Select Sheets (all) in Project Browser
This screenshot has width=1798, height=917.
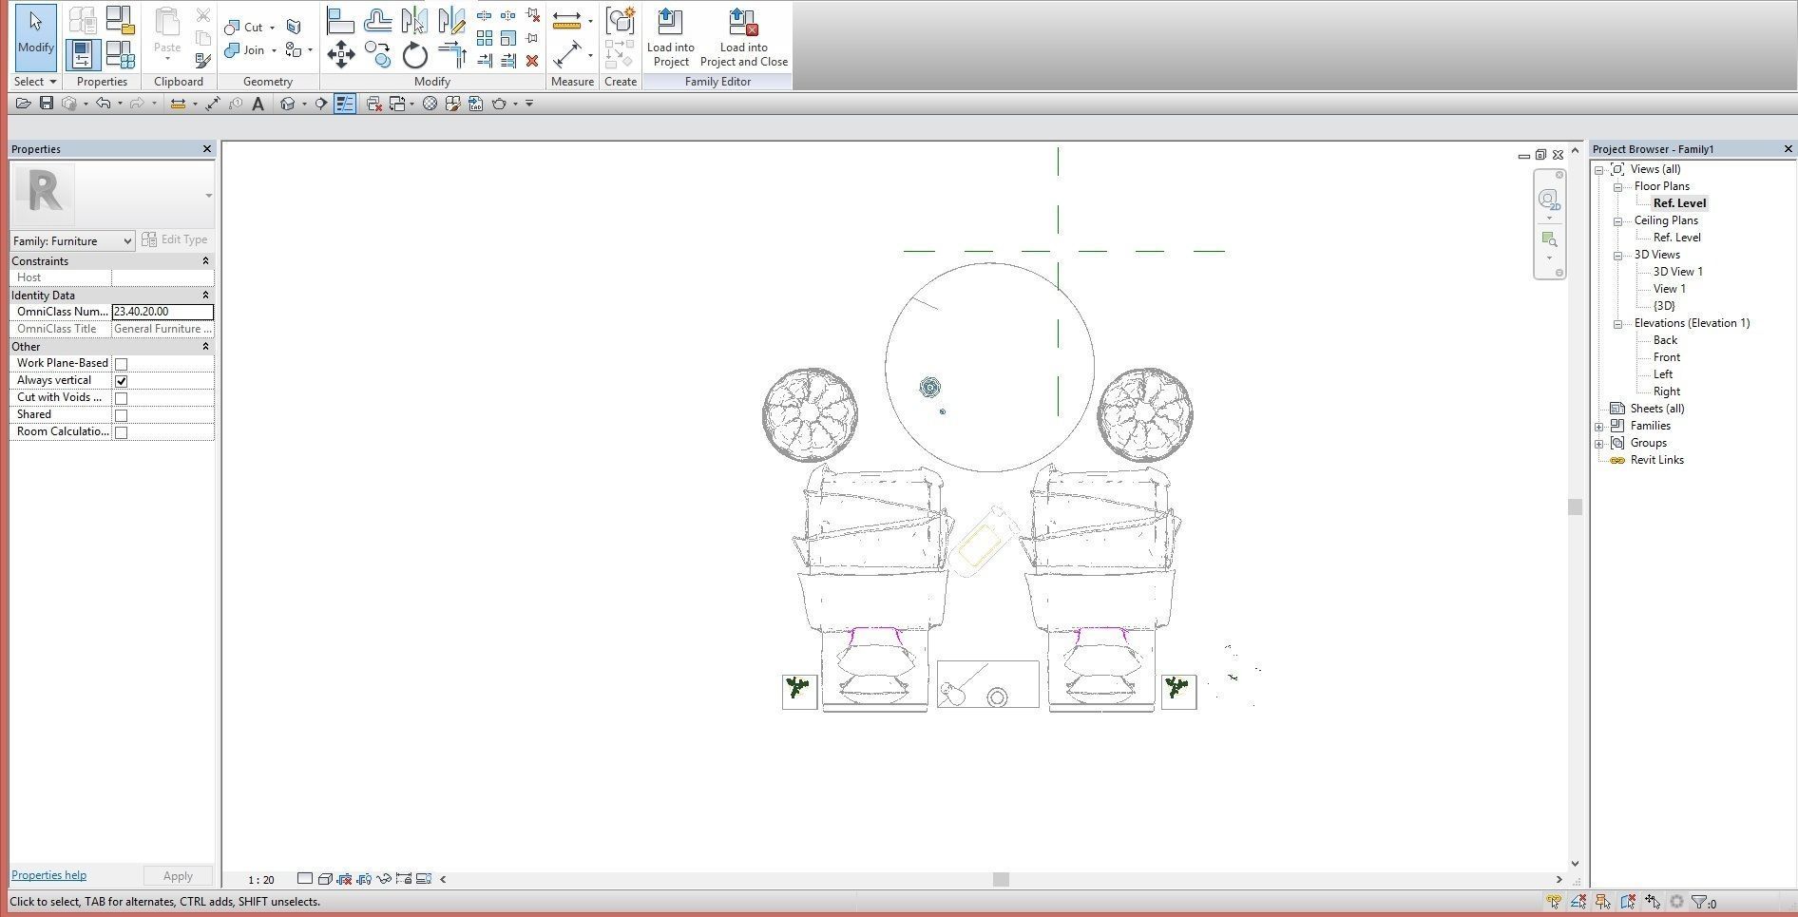click(x=1657, y=409)
